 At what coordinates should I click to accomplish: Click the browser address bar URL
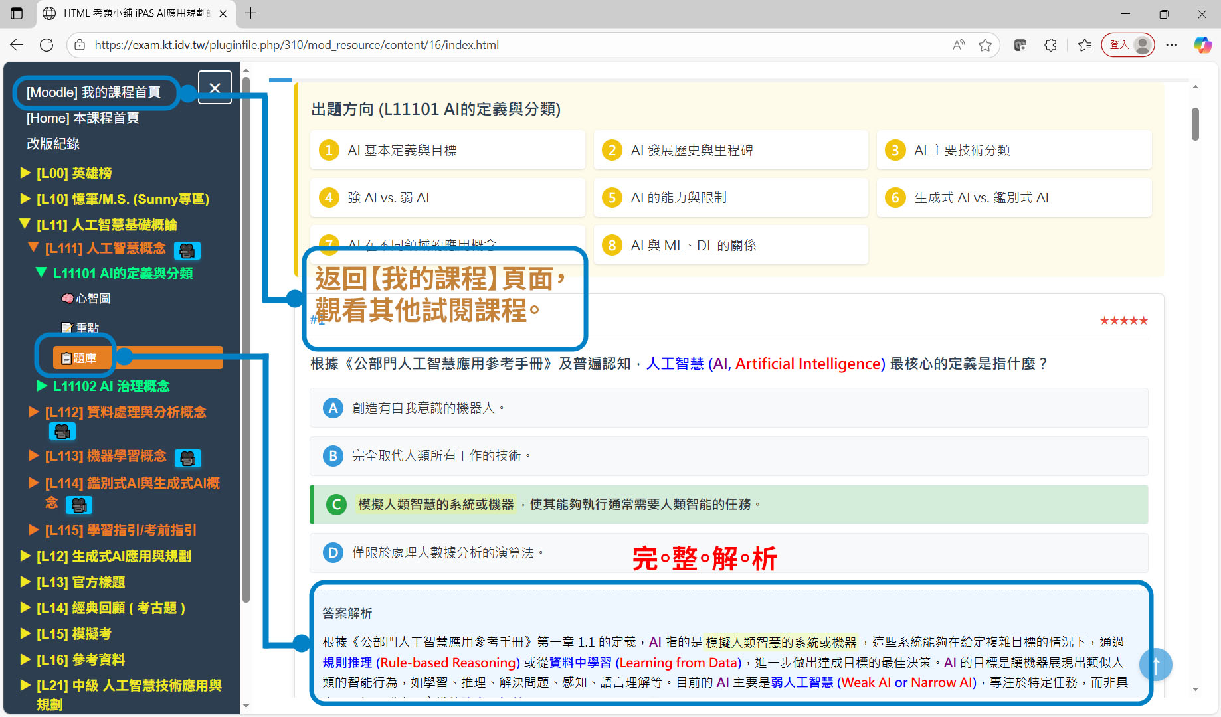(x=296, y=45)
